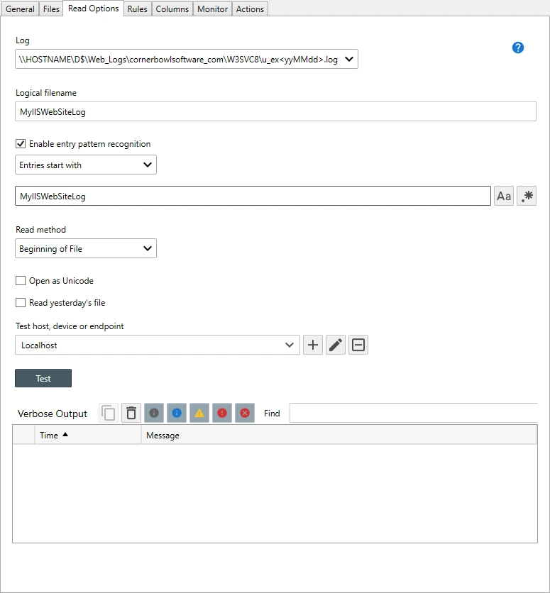Edit the selected test host with pencil icon

[336, 345]
